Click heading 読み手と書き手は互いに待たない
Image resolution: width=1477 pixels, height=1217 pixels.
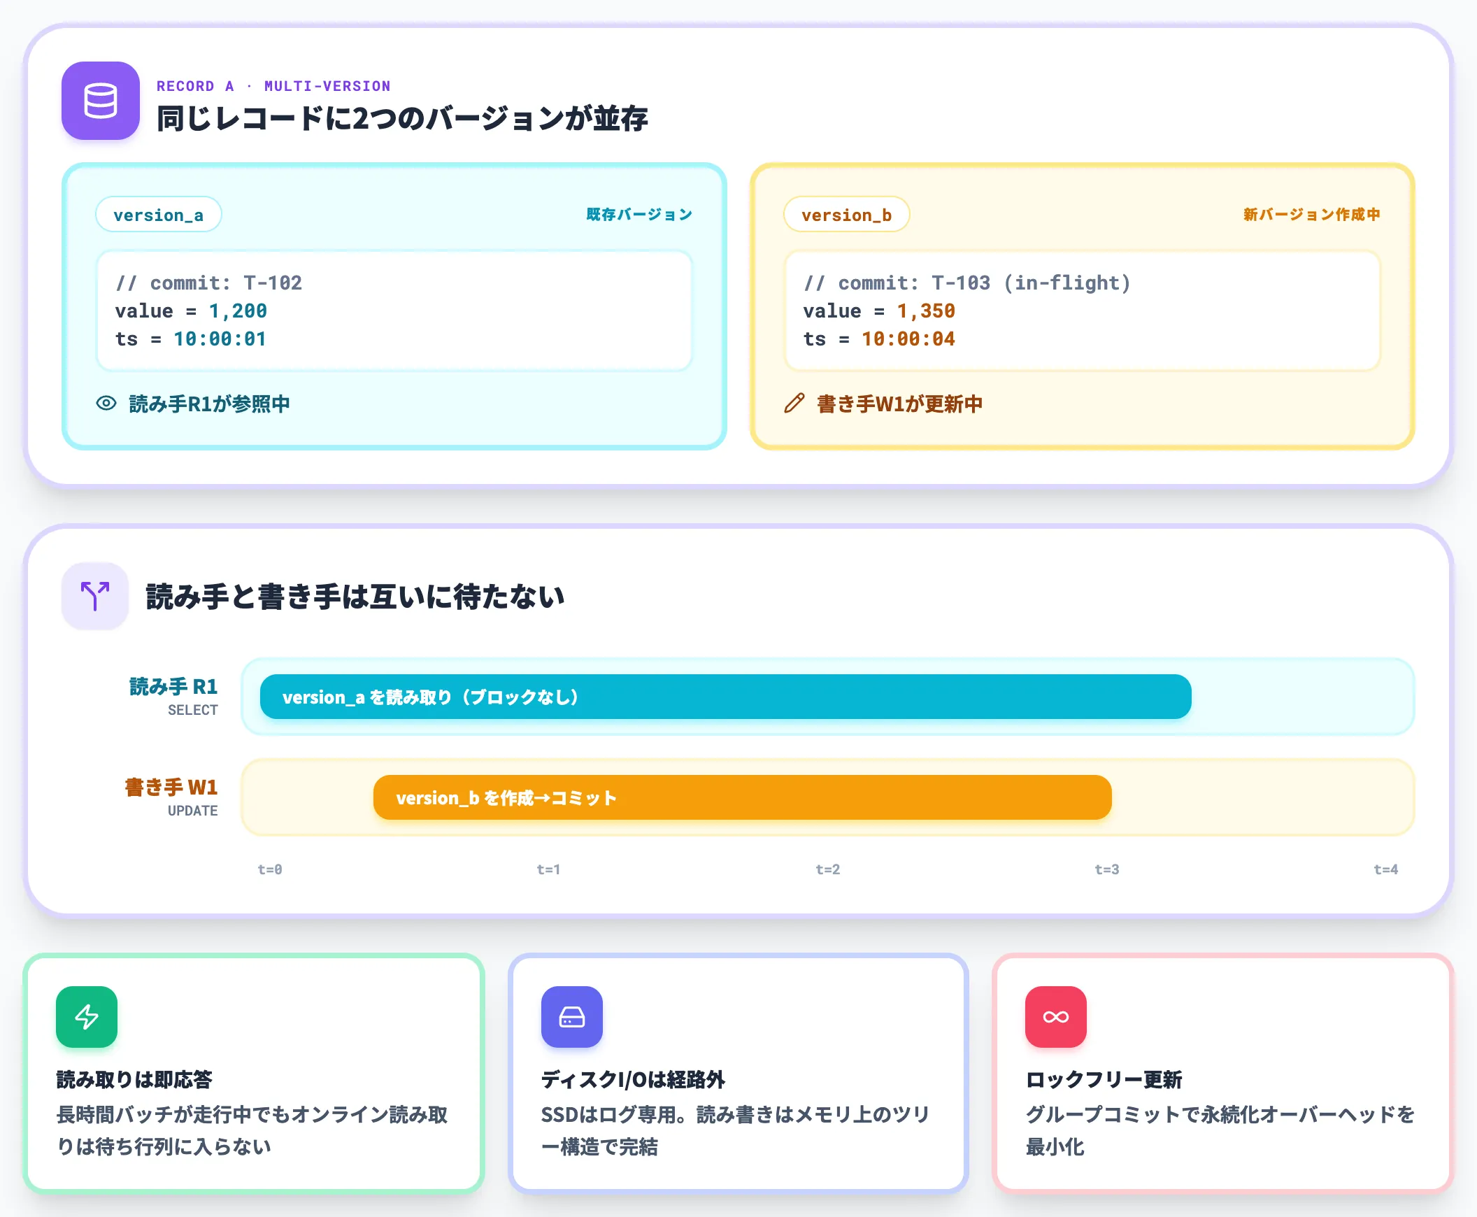pyautogui.click(x=355, y=597)
